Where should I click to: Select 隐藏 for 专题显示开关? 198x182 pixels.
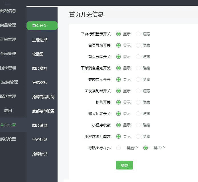coord(138,79)
